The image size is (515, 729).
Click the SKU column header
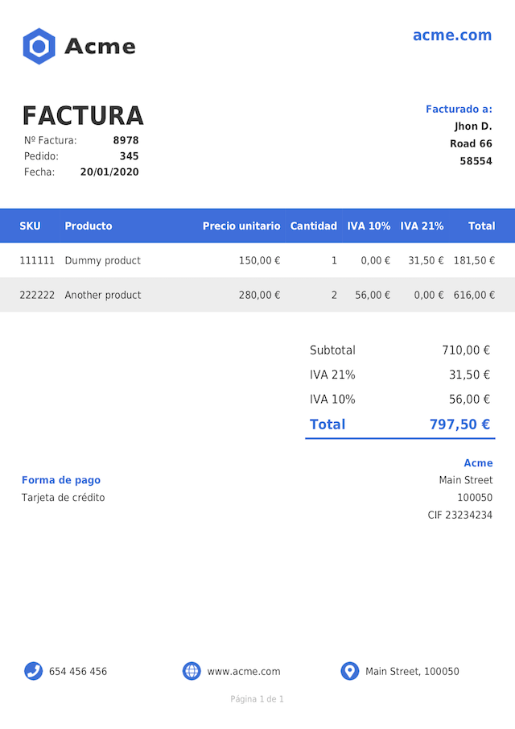(x=31, y=226)
